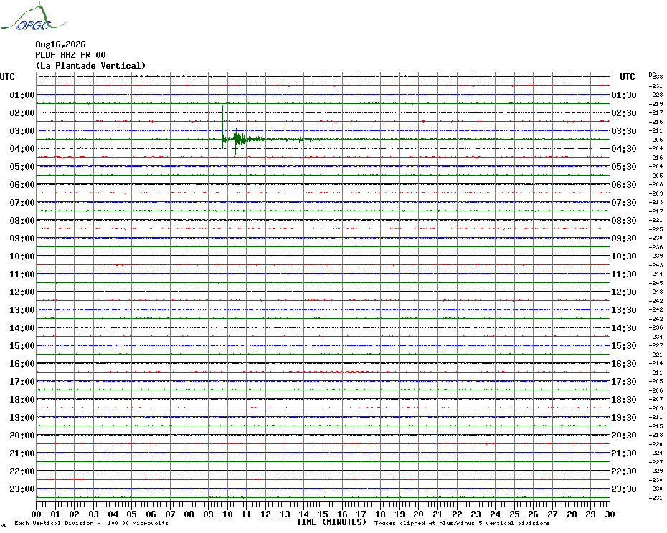Click the right UTC axis label
Image resolution: width=667 pixels, height=533 pixels.
(627, 77)
